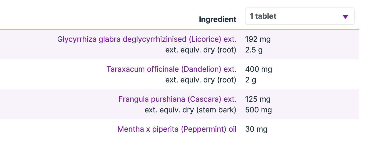This screenshot has height=144, width=367.
Task: Select the 500 mg stem bark value
Action: 258,110
